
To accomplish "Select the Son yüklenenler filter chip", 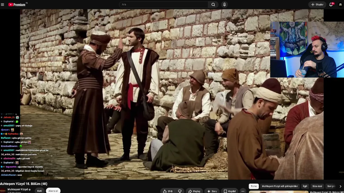I will 331,186.
